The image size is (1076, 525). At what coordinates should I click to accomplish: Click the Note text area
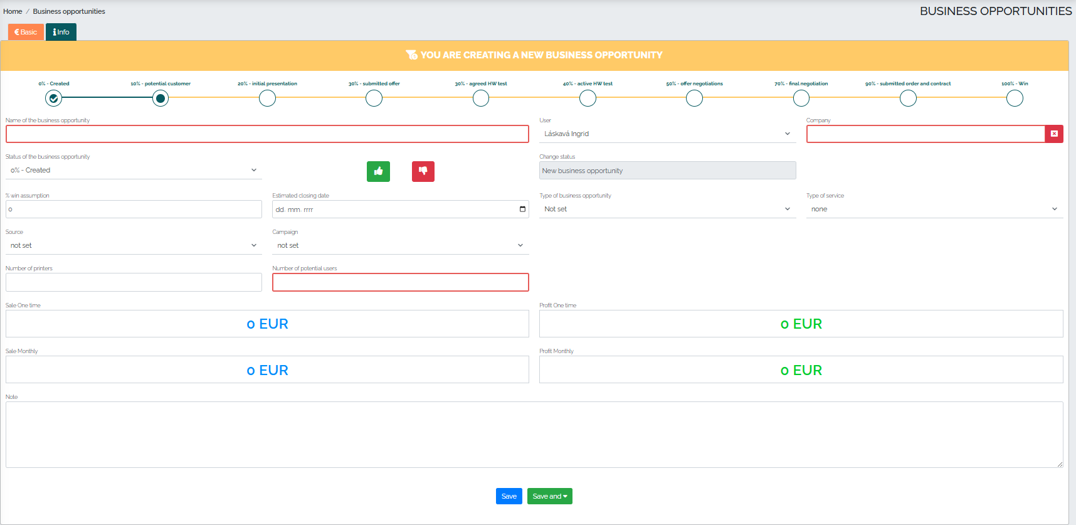coord(534,435)
